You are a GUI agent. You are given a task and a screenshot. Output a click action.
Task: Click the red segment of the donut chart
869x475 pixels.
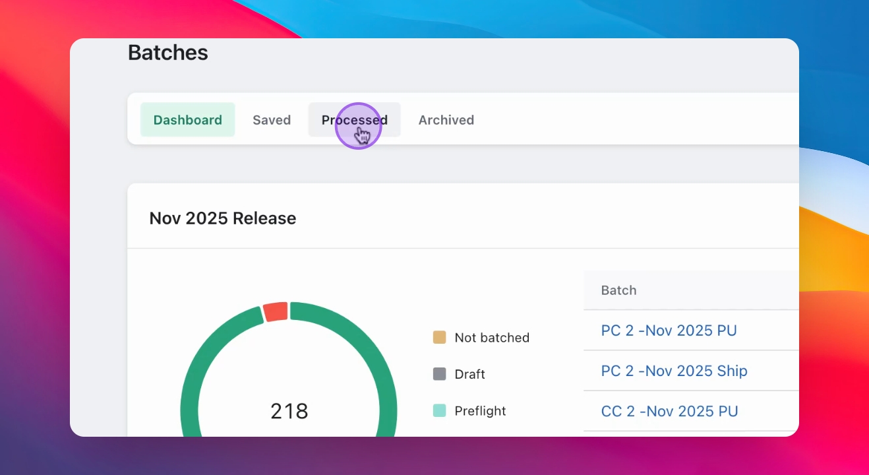(276, 312)
